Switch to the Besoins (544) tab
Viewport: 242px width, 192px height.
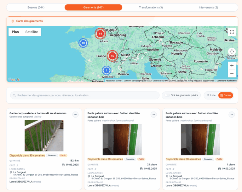pos(36,7)
